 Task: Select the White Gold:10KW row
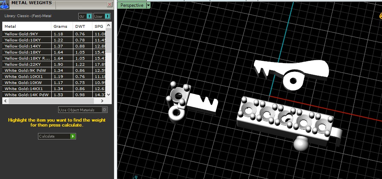pos(54,82)
